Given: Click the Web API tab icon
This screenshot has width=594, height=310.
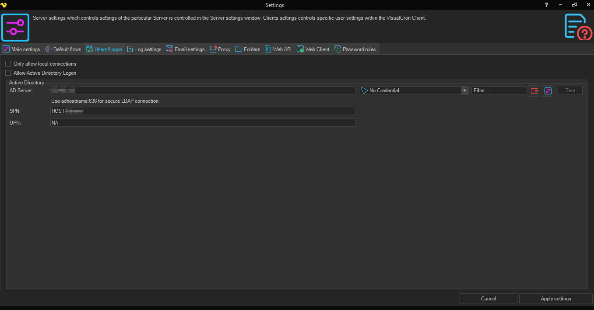Looking at the screenshot, I should tap(268, 49).
